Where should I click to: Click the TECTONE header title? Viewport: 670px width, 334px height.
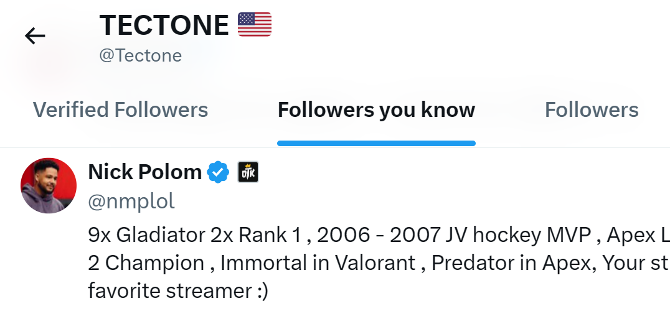point(164,25)
